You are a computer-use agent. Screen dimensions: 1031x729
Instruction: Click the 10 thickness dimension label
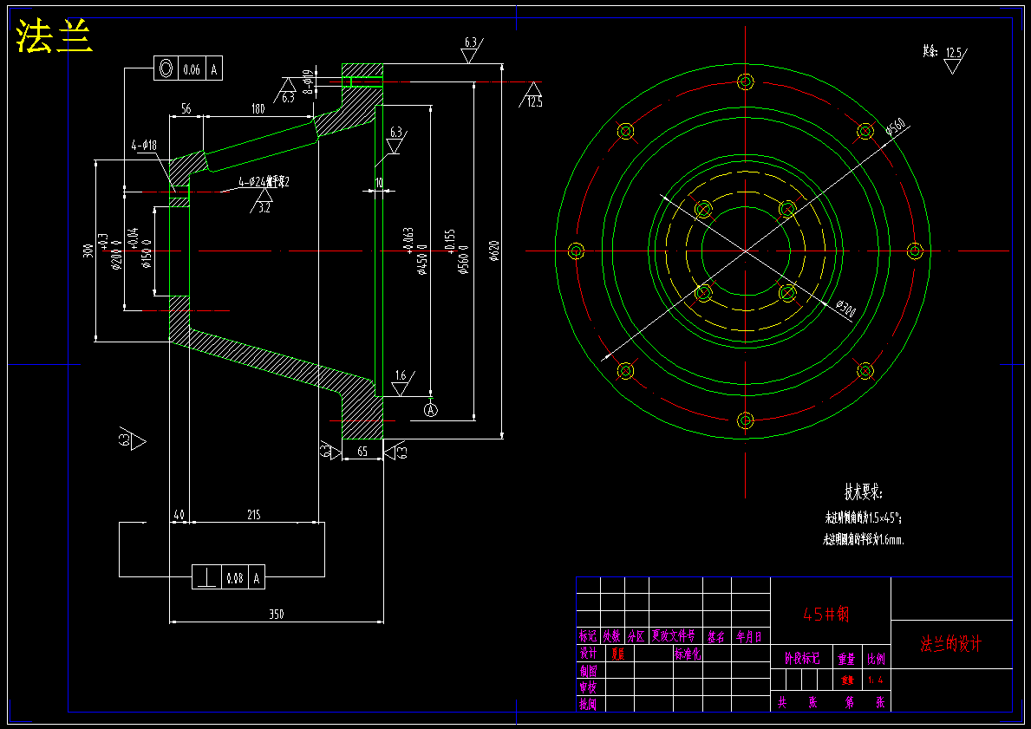coord(379,183)
